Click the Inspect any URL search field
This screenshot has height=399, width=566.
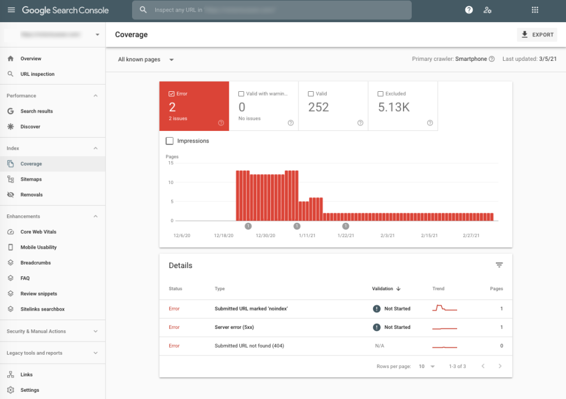pyautogui.click(x=272, y=10)
